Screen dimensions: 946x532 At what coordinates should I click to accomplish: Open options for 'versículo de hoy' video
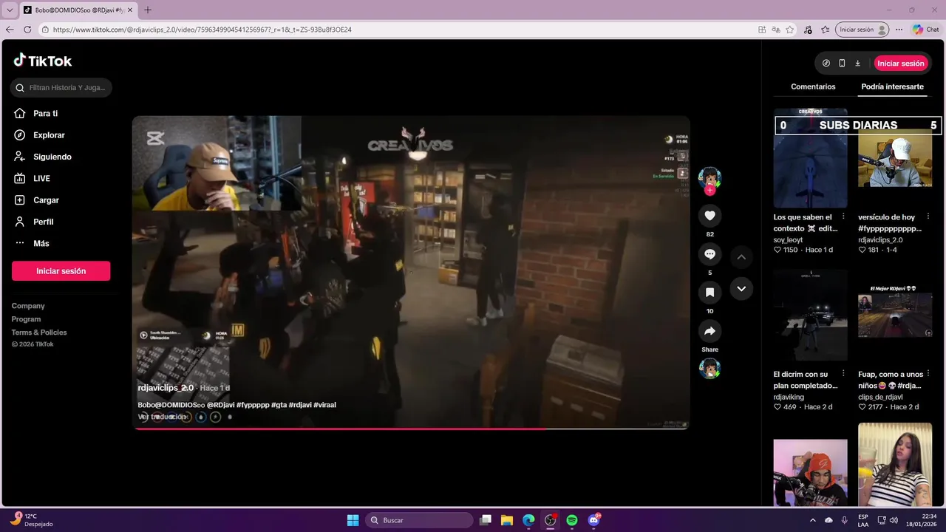(928, 216)
